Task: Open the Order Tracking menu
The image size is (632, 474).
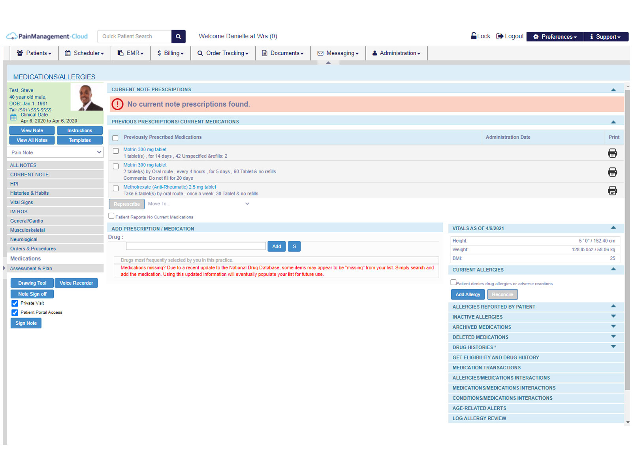Action: 223,53
